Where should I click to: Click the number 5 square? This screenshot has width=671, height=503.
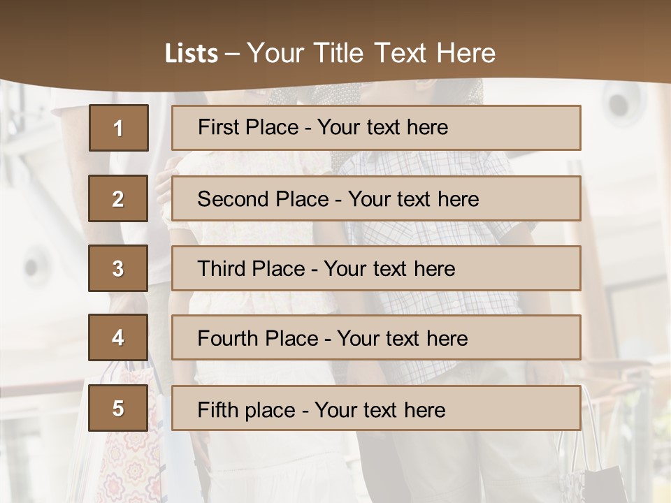pyautogui.click(x=118, y=408)
